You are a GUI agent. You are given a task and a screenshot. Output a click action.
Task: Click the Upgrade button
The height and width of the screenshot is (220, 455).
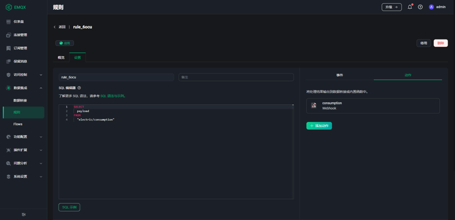tap(391, 7)
